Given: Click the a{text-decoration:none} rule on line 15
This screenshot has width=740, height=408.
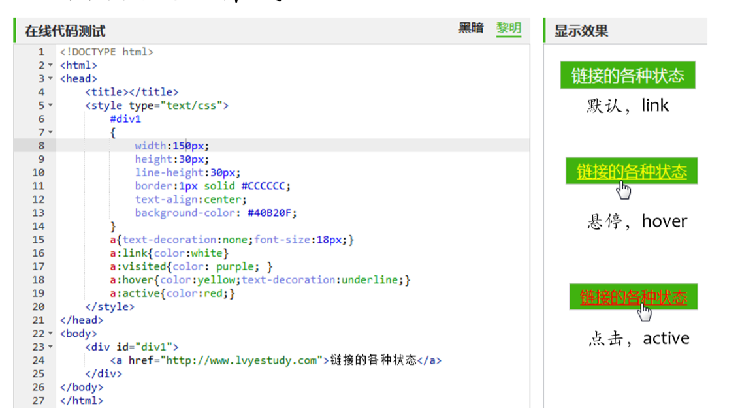Looking at the screenshot, I should 232,240.
